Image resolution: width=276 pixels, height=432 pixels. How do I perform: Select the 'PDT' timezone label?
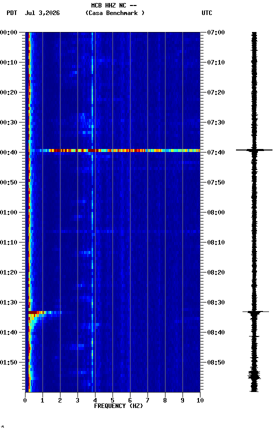click(x=12, y=13)
